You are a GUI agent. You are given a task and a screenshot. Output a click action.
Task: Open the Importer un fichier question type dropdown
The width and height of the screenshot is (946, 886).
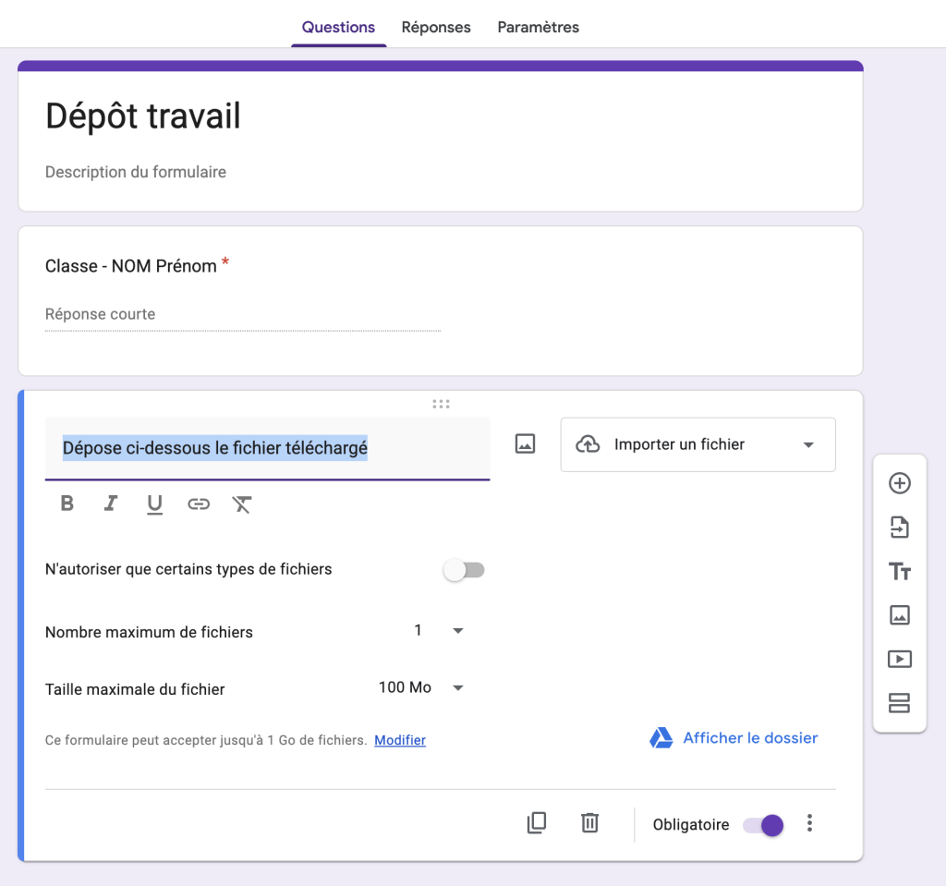click(x=697, y=444)
